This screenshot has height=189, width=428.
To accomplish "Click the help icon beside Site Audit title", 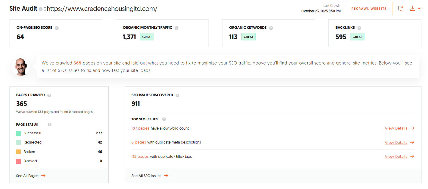I will click(40, 9).
